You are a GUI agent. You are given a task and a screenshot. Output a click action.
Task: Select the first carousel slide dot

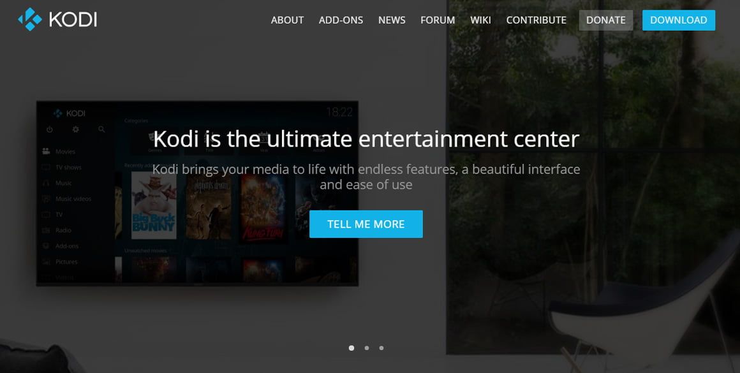(351, 348)
